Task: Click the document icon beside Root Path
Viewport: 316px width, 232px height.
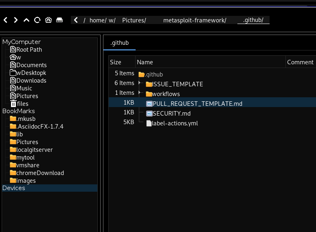Action: tap(13, 49)
